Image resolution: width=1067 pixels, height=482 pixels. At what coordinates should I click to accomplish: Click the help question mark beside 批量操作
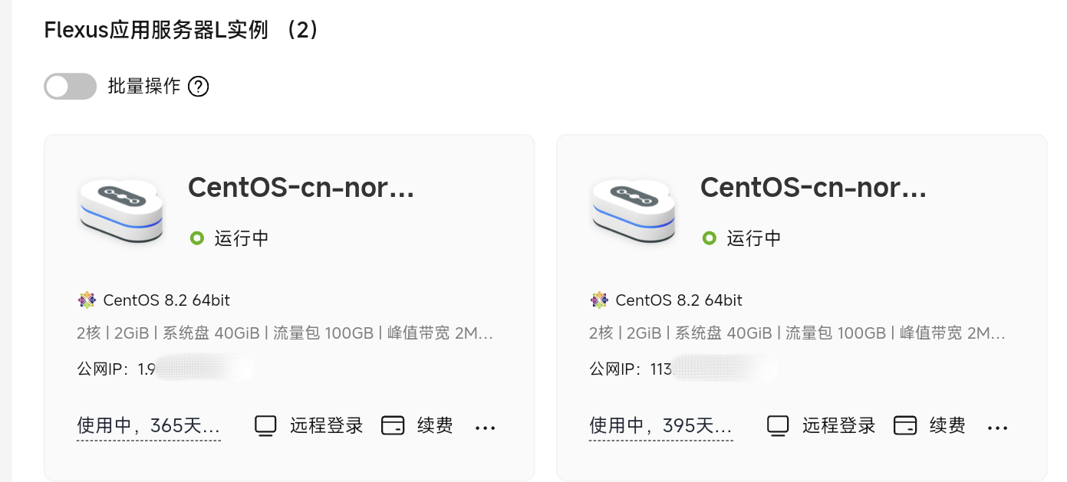(x=199, y=87)
